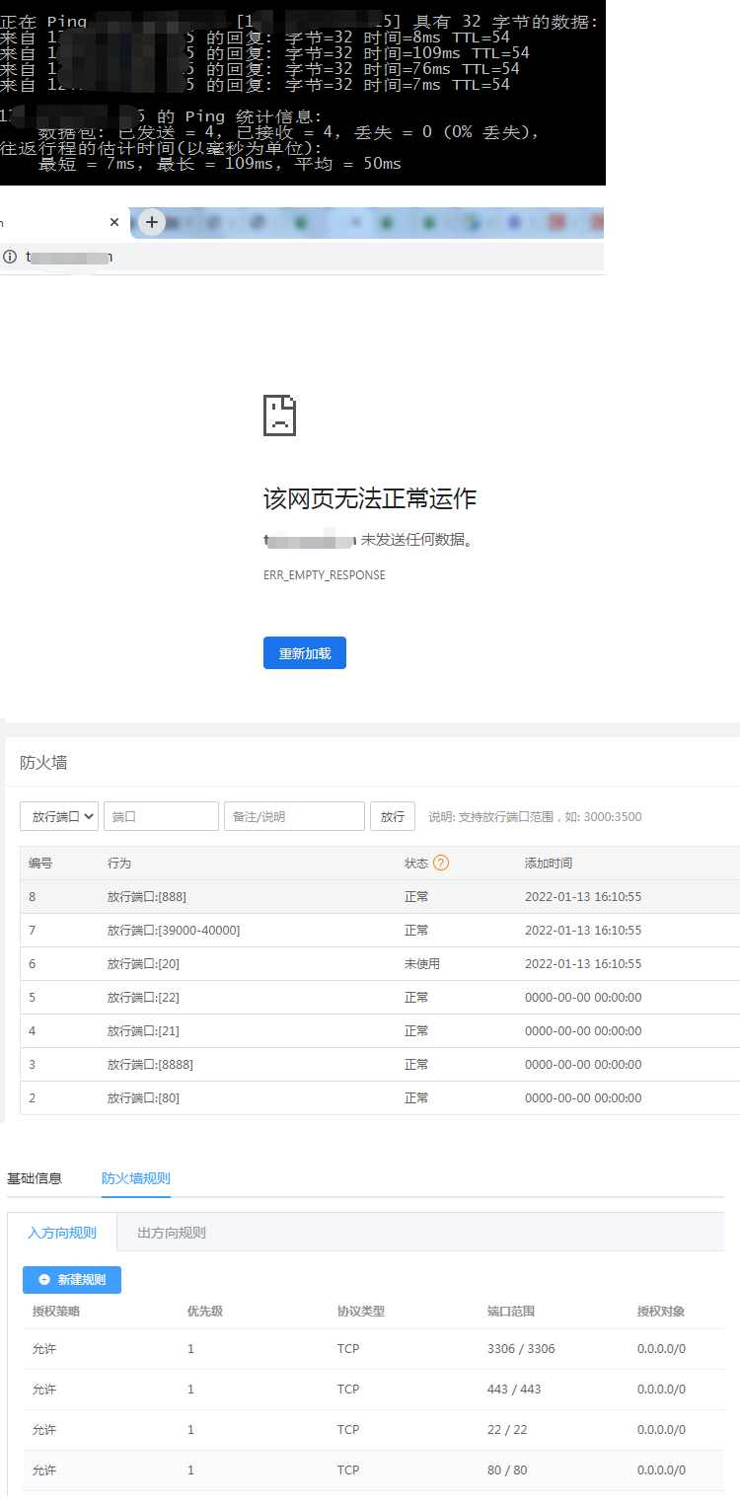Switch to the 基础信息 tab
740x1506 pixels.
(x=35, y=1178)
